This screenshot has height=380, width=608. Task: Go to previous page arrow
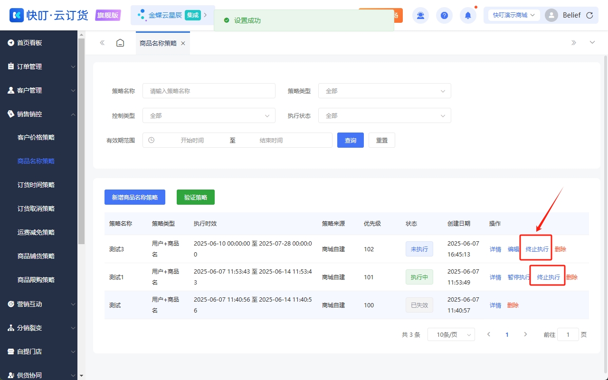489,334
